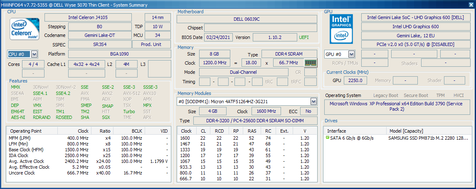Click the Gemini Lake, 12 EU field
476x189 pixels.
pos(415,35)
